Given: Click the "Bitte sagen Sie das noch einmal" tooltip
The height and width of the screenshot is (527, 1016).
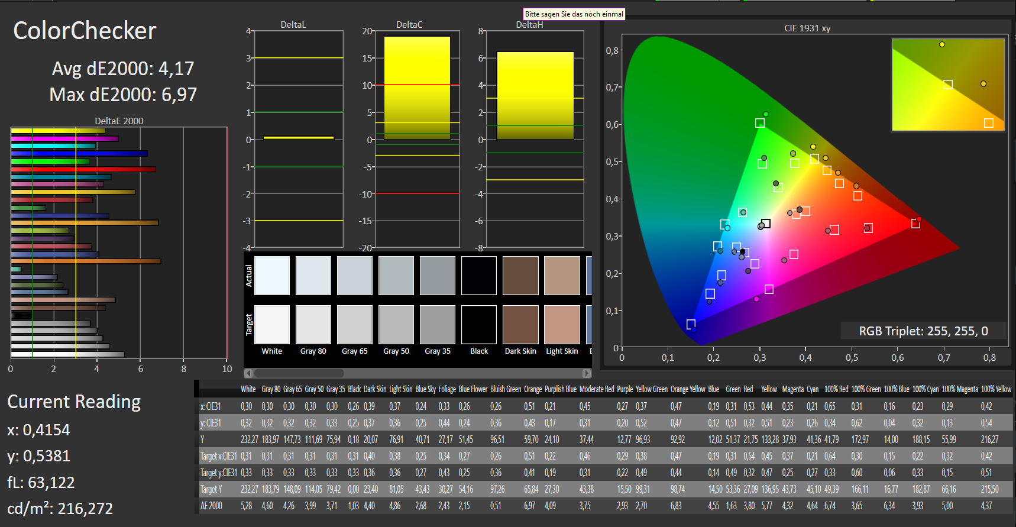Looking at the screenshot, I should pos(574,14).
